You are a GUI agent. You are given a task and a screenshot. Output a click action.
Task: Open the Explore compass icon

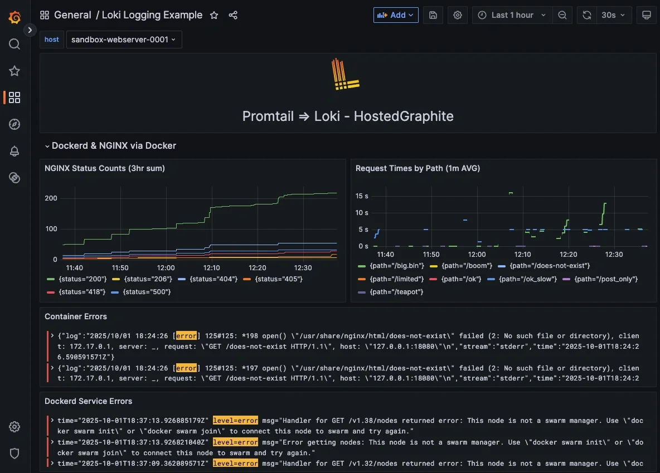(x=15, y=124)
